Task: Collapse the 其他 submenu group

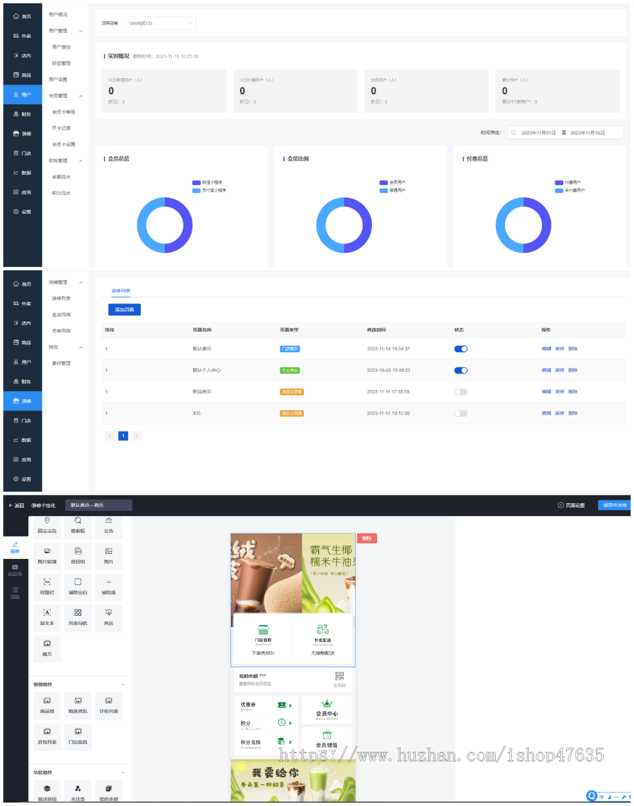Action: click(x=81, y=348)
